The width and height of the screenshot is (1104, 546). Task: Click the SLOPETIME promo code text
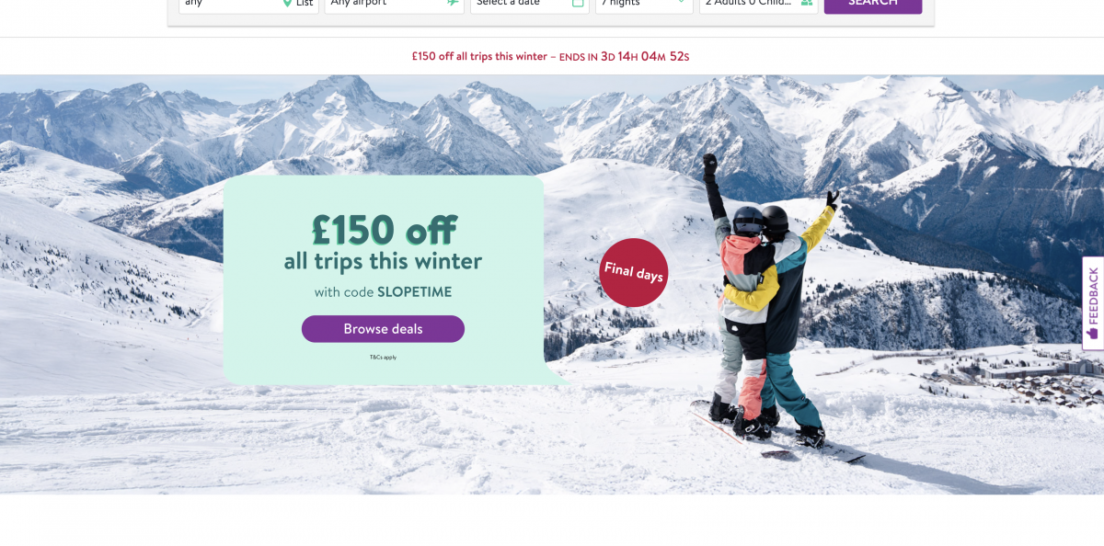pos(414,292)
